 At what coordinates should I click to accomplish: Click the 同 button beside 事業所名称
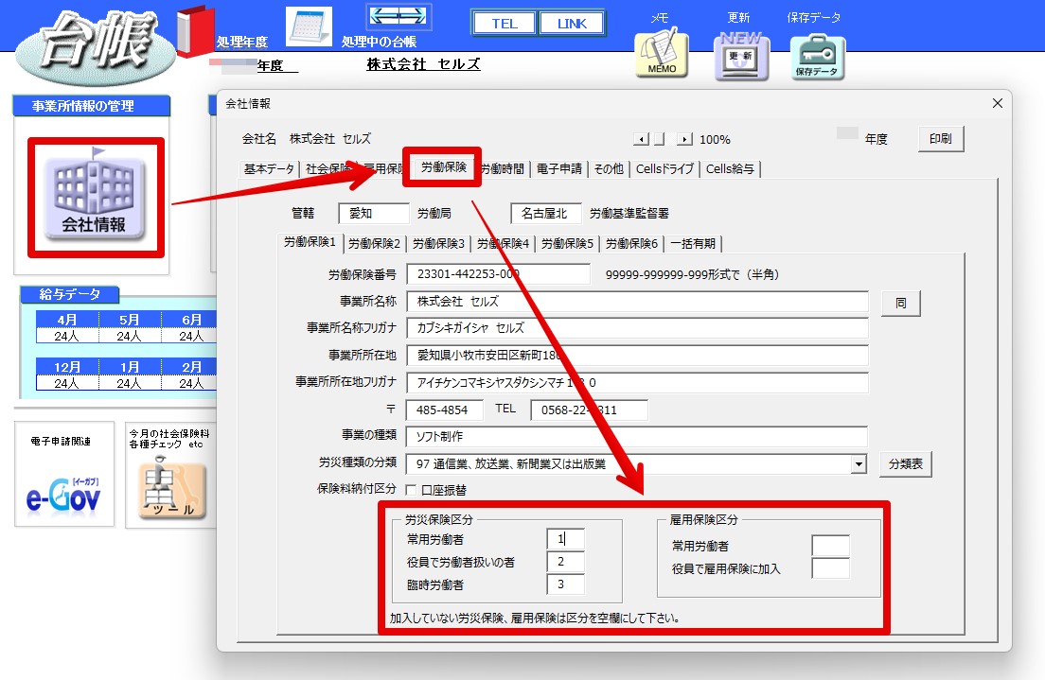click(900, 303)
